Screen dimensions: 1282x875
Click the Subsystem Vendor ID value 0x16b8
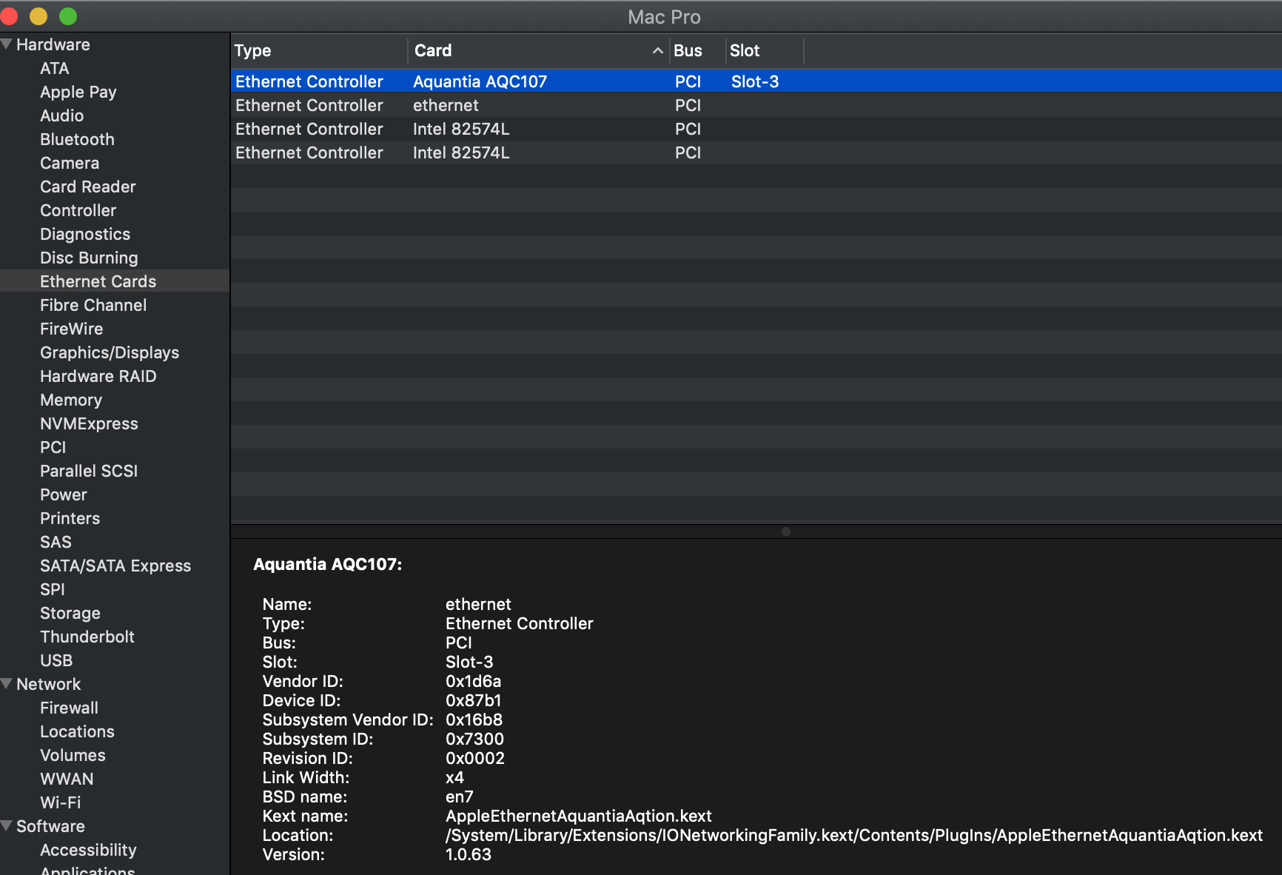pos(474,720)
